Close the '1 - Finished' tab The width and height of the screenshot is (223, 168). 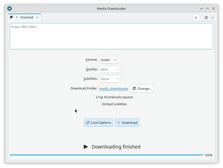(37, 17)
